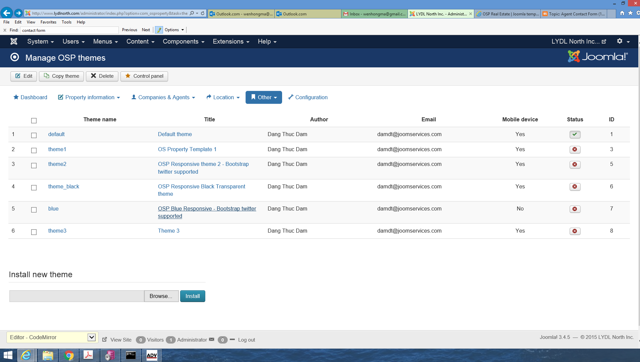640x362 pixels.
Task: Toggle the select-all checkbox in table header
Action: point(34,120)
